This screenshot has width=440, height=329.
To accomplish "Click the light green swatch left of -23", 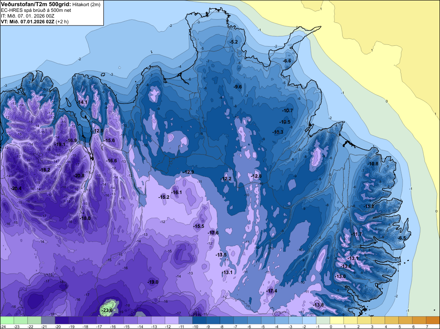I will click(x=7, y=320).
